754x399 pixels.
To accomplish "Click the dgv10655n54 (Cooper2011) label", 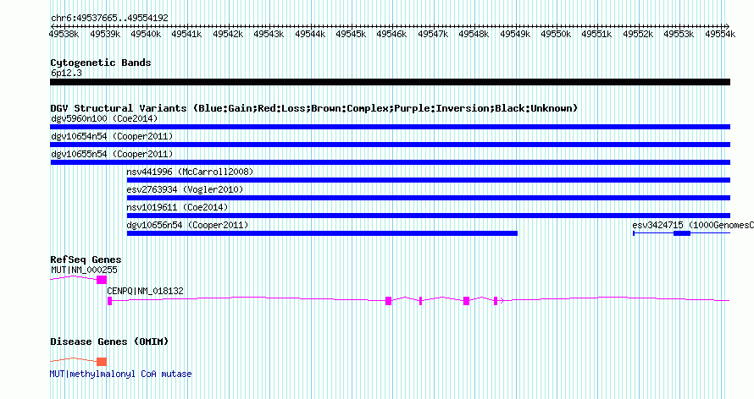I will click(x=112, y=154).
